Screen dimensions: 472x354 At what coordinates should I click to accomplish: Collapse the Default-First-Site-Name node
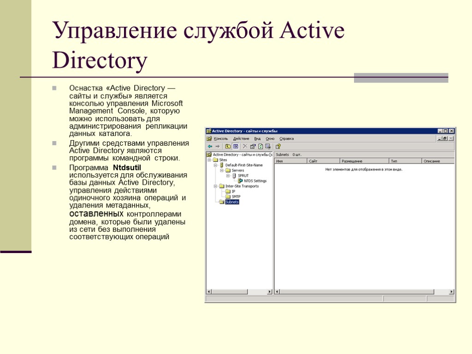pyautogui.click(x=216, y=165)
